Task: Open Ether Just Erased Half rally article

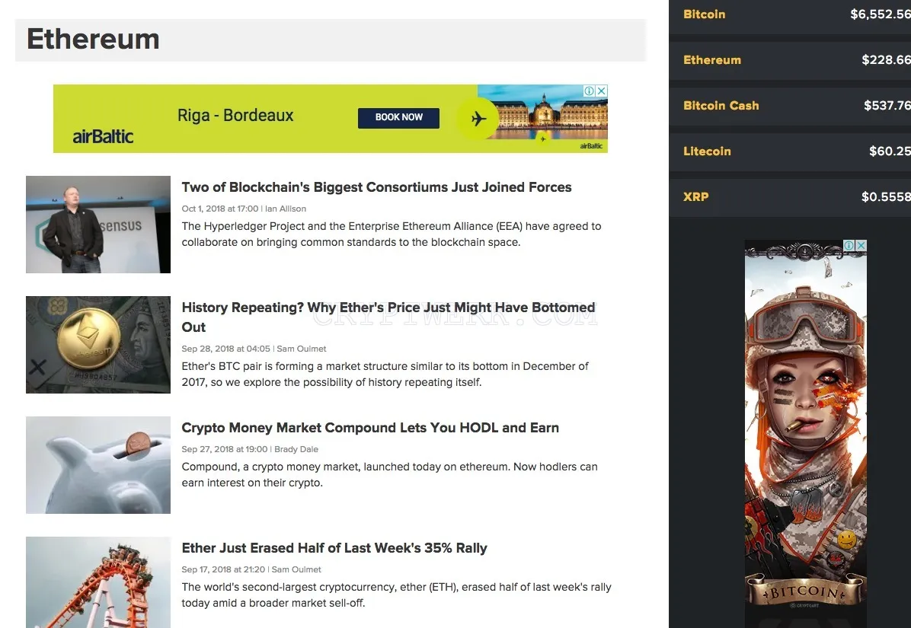Action: pyautogui.click(x=334, y=548)
